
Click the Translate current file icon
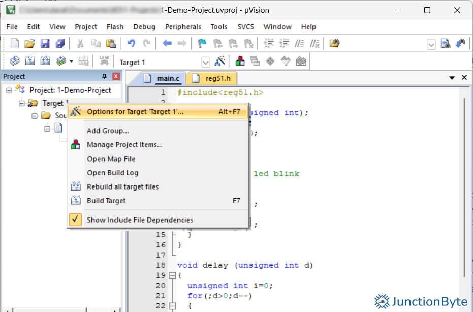(14, 61)
